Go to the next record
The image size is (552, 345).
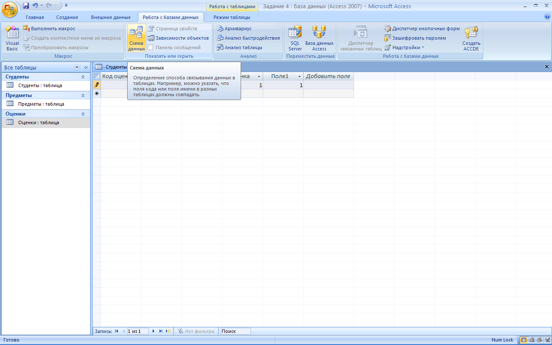coord(154,331)
